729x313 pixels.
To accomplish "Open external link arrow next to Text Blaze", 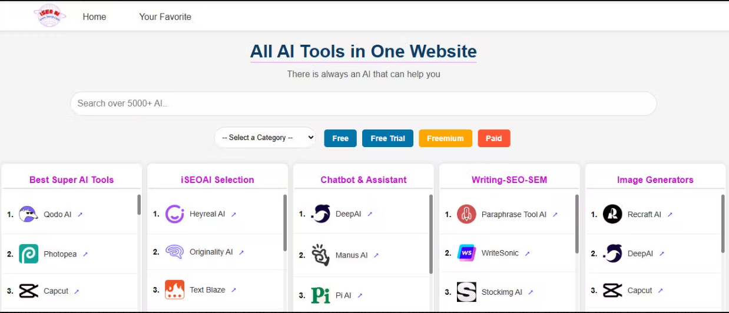I will (234, 290).
